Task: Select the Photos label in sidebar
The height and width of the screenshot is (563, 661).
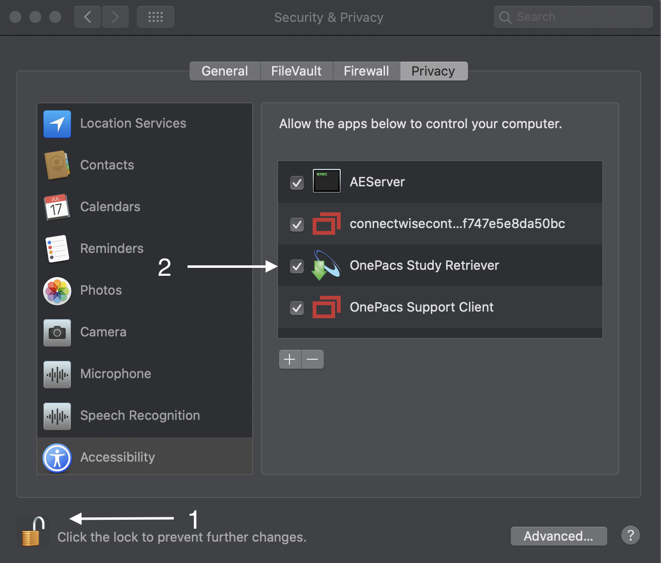Action: click(101, 290)
